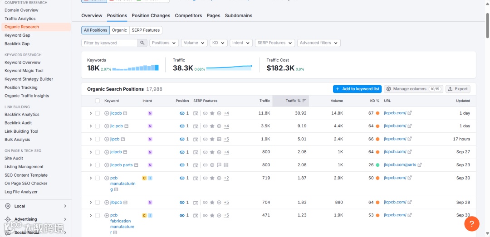
Task: Open the Volume filter dropdown
Action: tap(194, 43)
